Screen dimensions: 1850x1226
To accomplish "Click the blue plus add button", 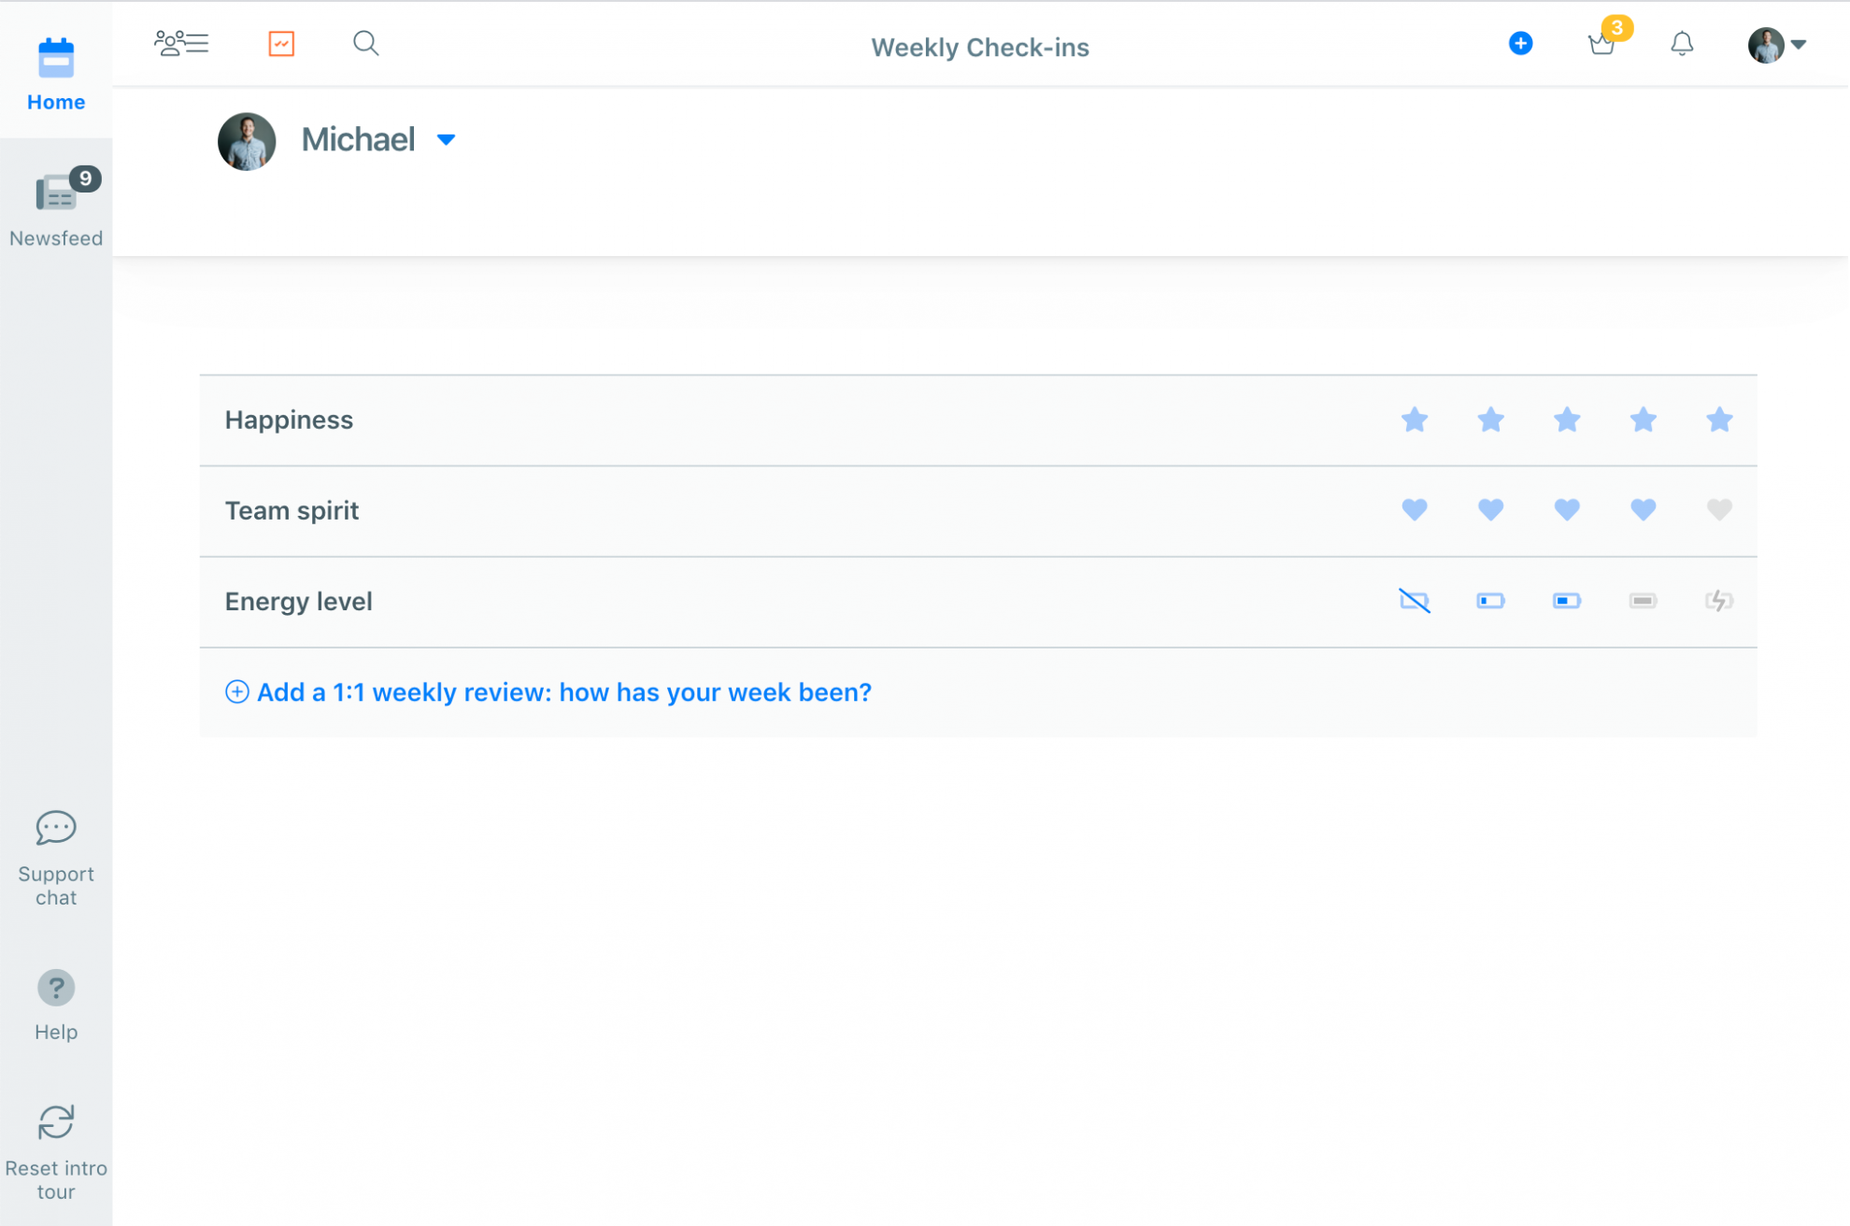I will 1520,43.
